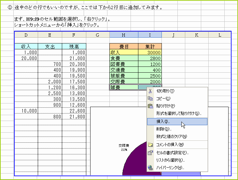
Task: Open ハイパーリンク(H)... entry
Action: point(177,168)
